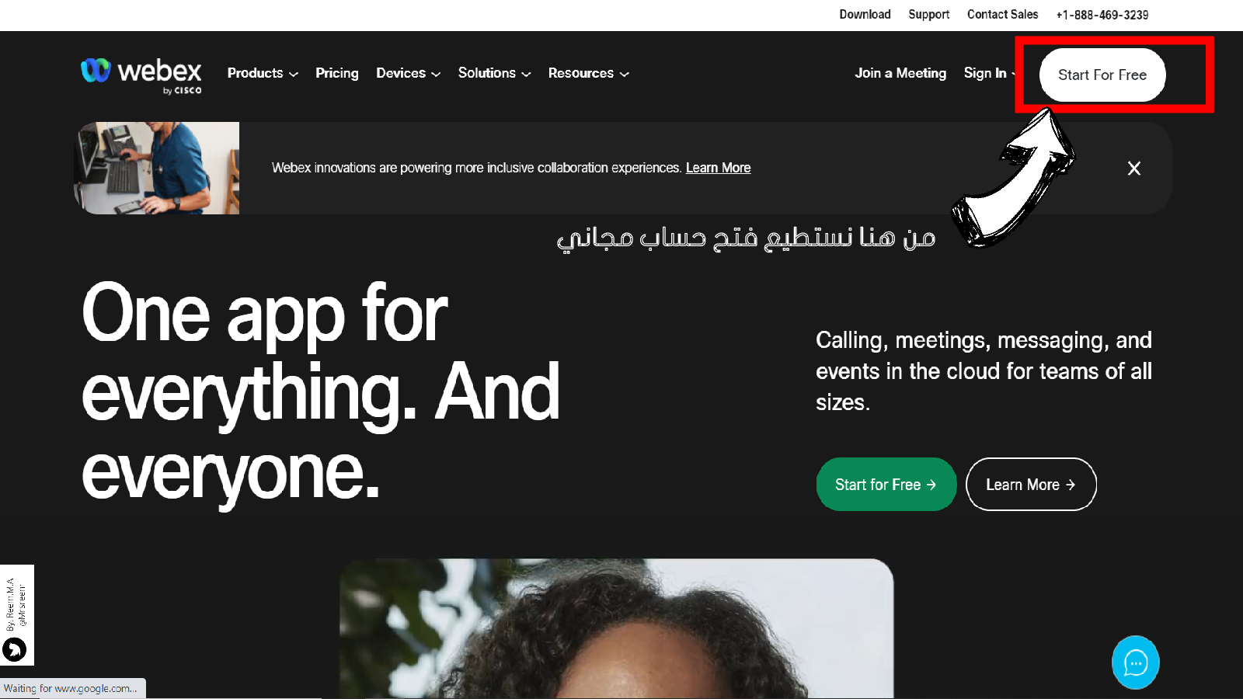Click the phone number +1-888-469-3239
The width and height of the screenshot is (1243, 699).
pos(1102,15)
